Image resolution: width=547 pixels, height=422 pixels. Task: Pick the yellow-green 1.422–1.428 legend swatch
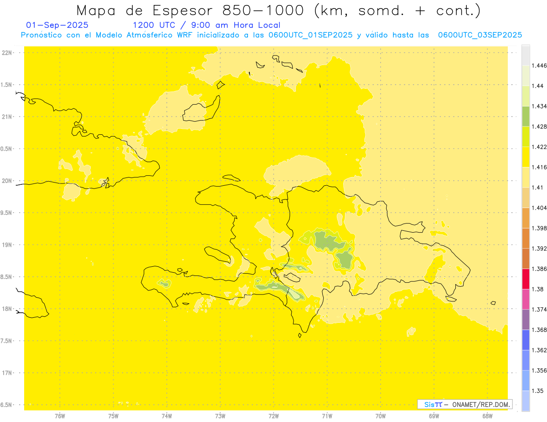(526, 137)
